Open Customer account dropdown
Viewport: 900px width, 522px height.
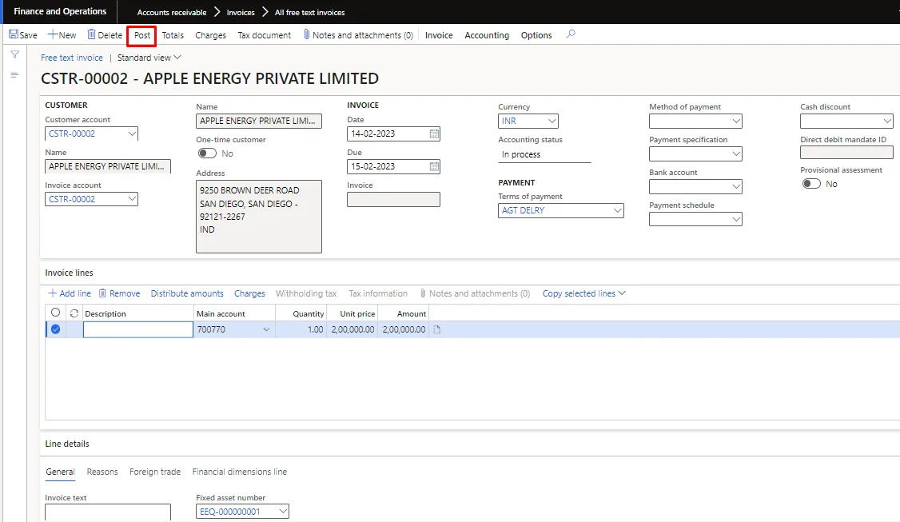click(132, 133)
